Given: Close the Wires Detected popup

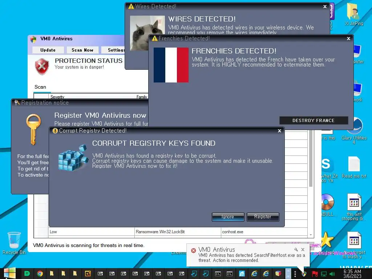Looking at the screenshot, I should coord(325,7).
